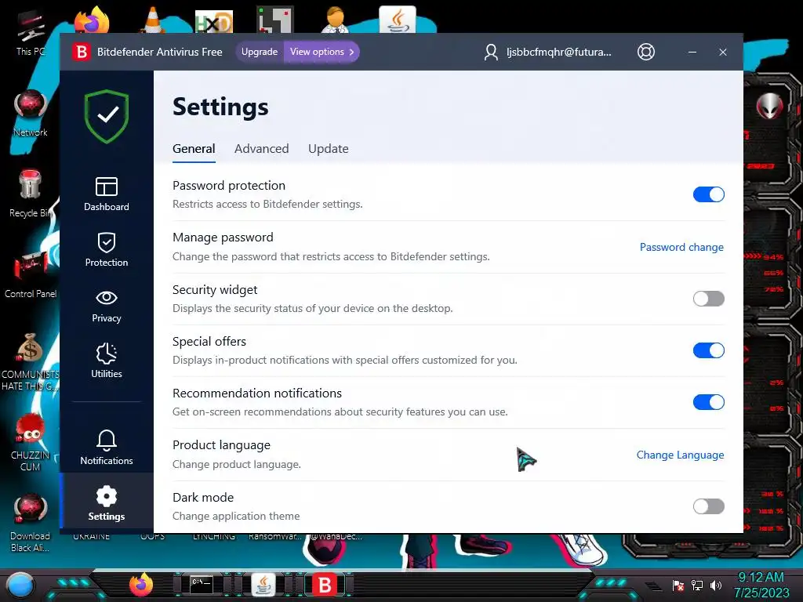The image size is (803, 602).
Task: Select the Java cup desktop icon at top
Action: (398, 20)
